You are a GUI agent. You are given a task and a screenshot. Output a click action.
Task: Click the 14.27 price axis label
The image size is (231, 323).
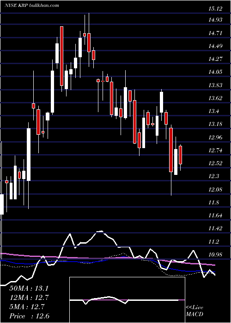(x=216, y=59)
